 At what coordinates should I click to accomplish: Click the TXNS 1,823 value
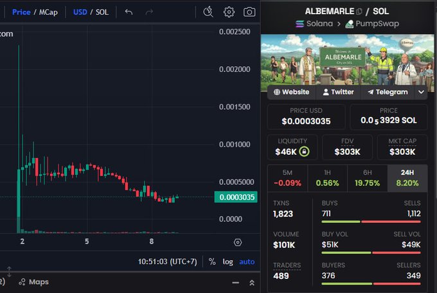283,214
